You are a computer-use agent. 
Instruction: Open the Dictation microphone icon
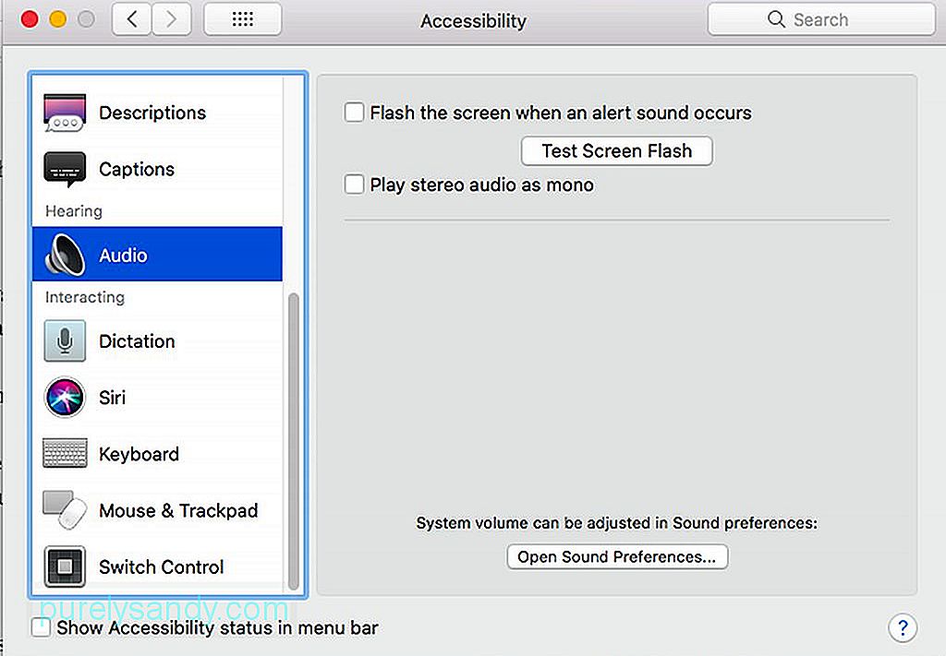(65, 341)
